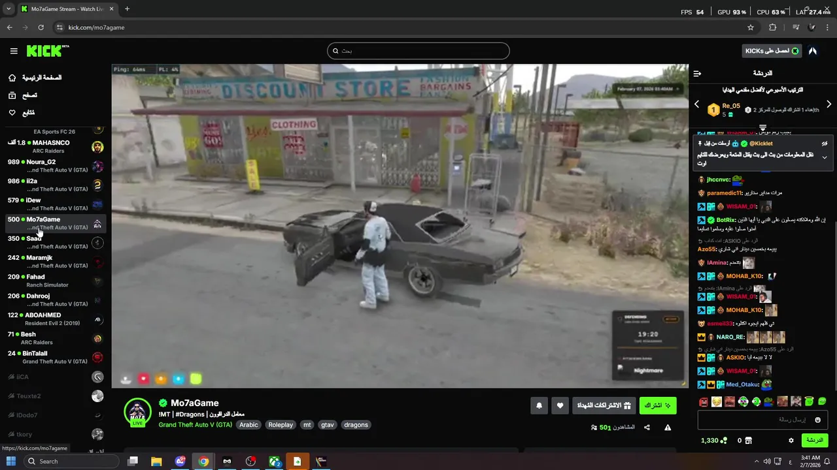Select Mo7aGame in the sidebar list
This screenshot has height=470, width=837.
(x=56, y=223)
